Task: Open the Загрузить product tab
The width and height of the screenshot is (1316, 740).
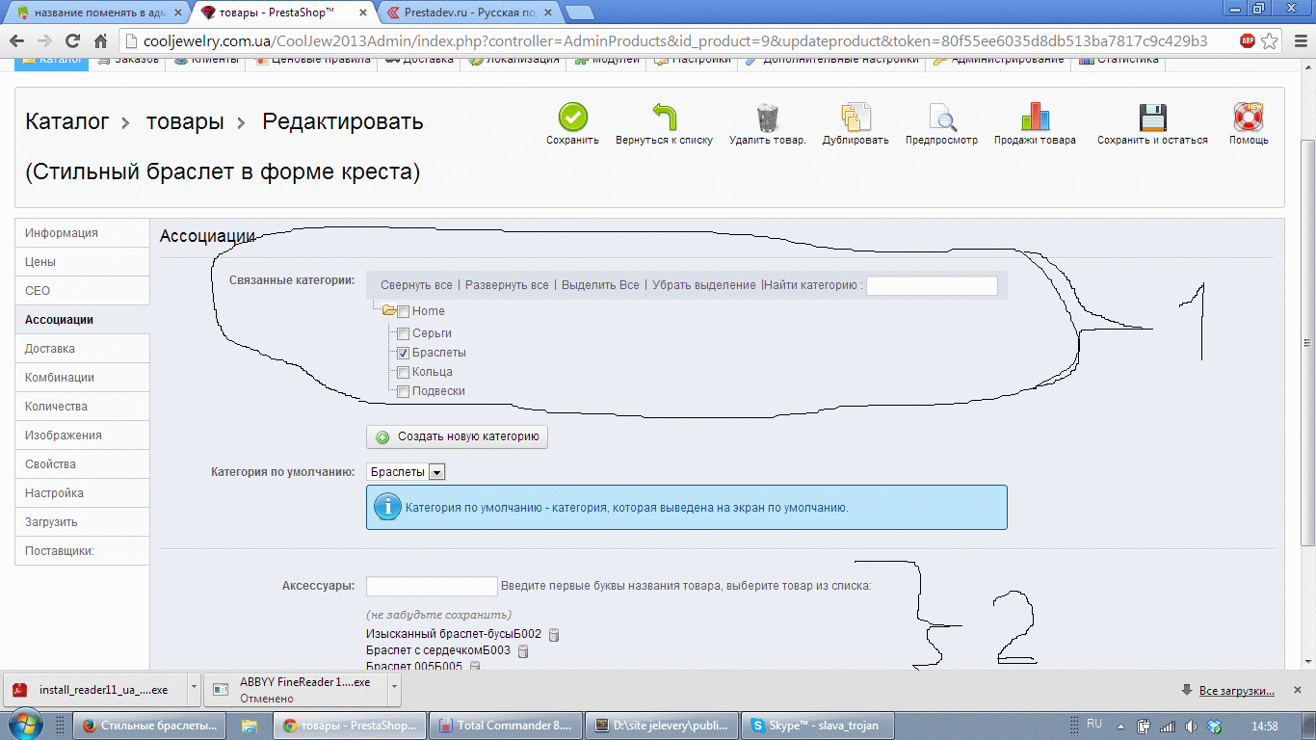Action: (x=82, y=522)
